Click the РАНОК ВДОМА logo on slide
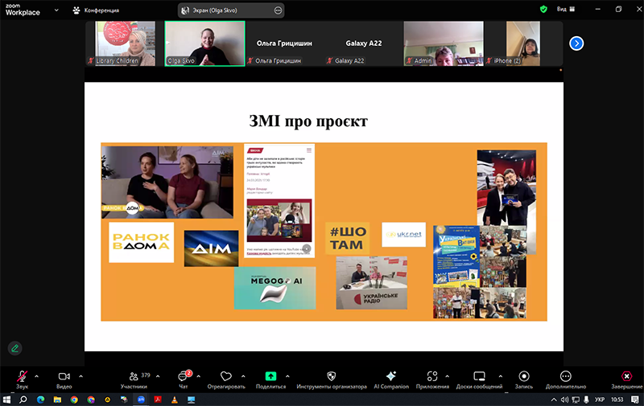This screenshot has width=644, height=406. pos(142,242)
